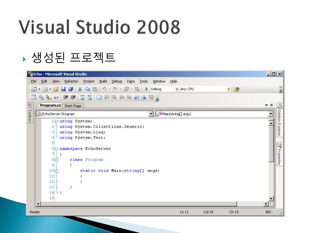Switch to the Start Page tab

pyautogui.click(x=73, y=106)
